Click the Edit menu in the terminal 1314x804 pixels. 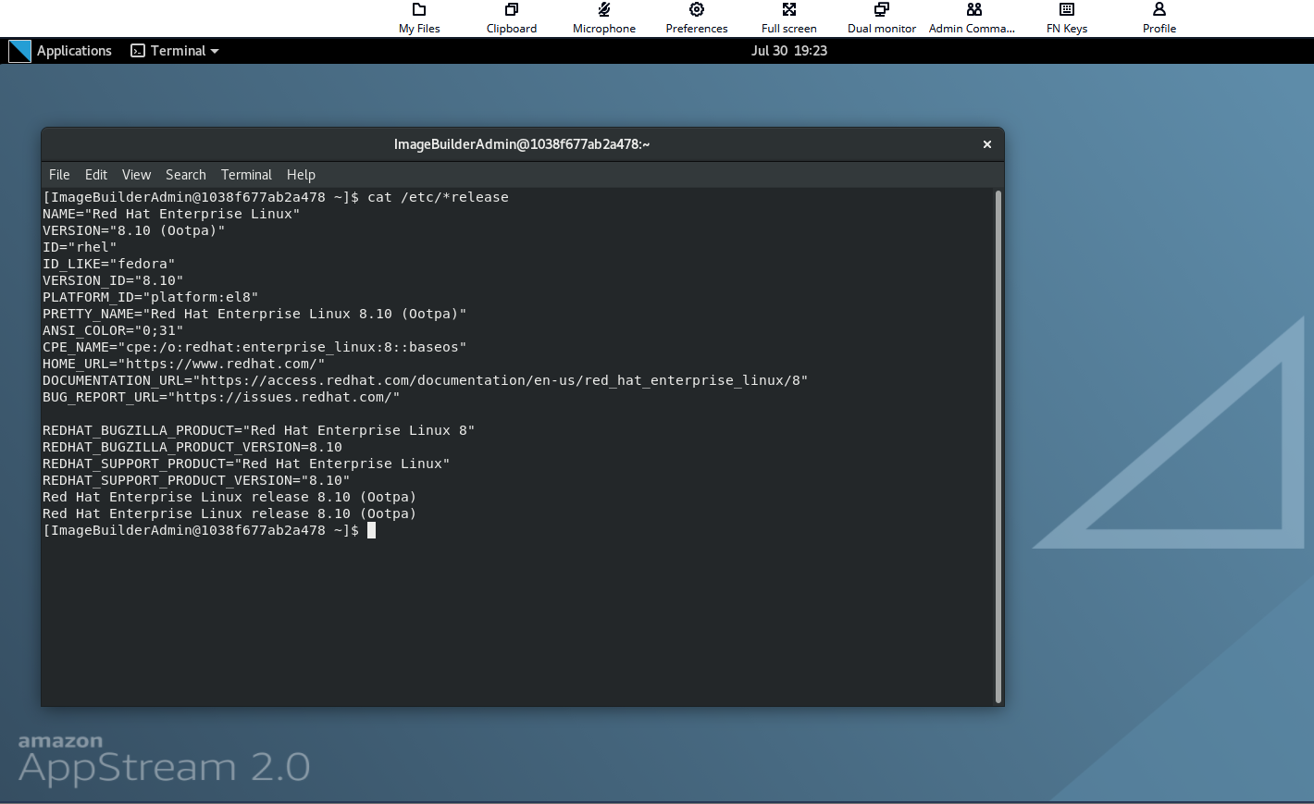(x=95, y=174)
